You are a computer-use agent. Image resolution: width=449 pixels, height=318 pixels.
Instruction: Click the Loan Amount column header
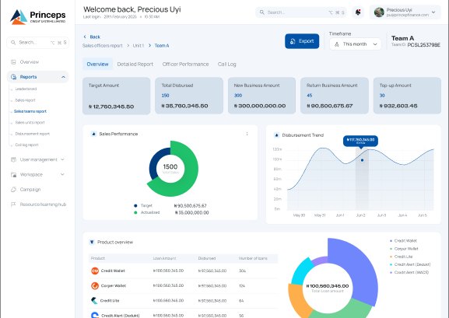coord(164,258)
